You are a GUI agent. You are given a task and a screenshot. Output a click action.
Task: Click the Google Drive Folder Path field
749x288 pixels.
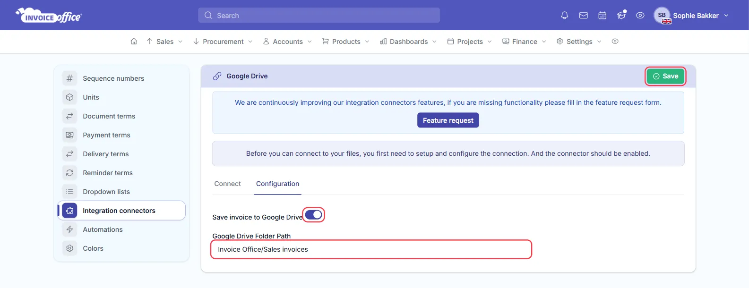click(x=371, y=249)
